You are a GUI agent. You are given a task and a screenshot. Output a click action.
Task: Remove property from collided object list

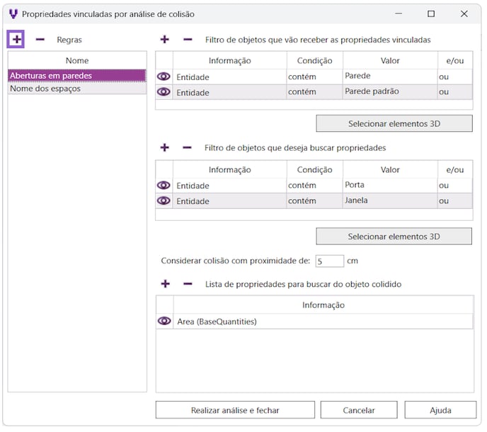tap(188, 283)
